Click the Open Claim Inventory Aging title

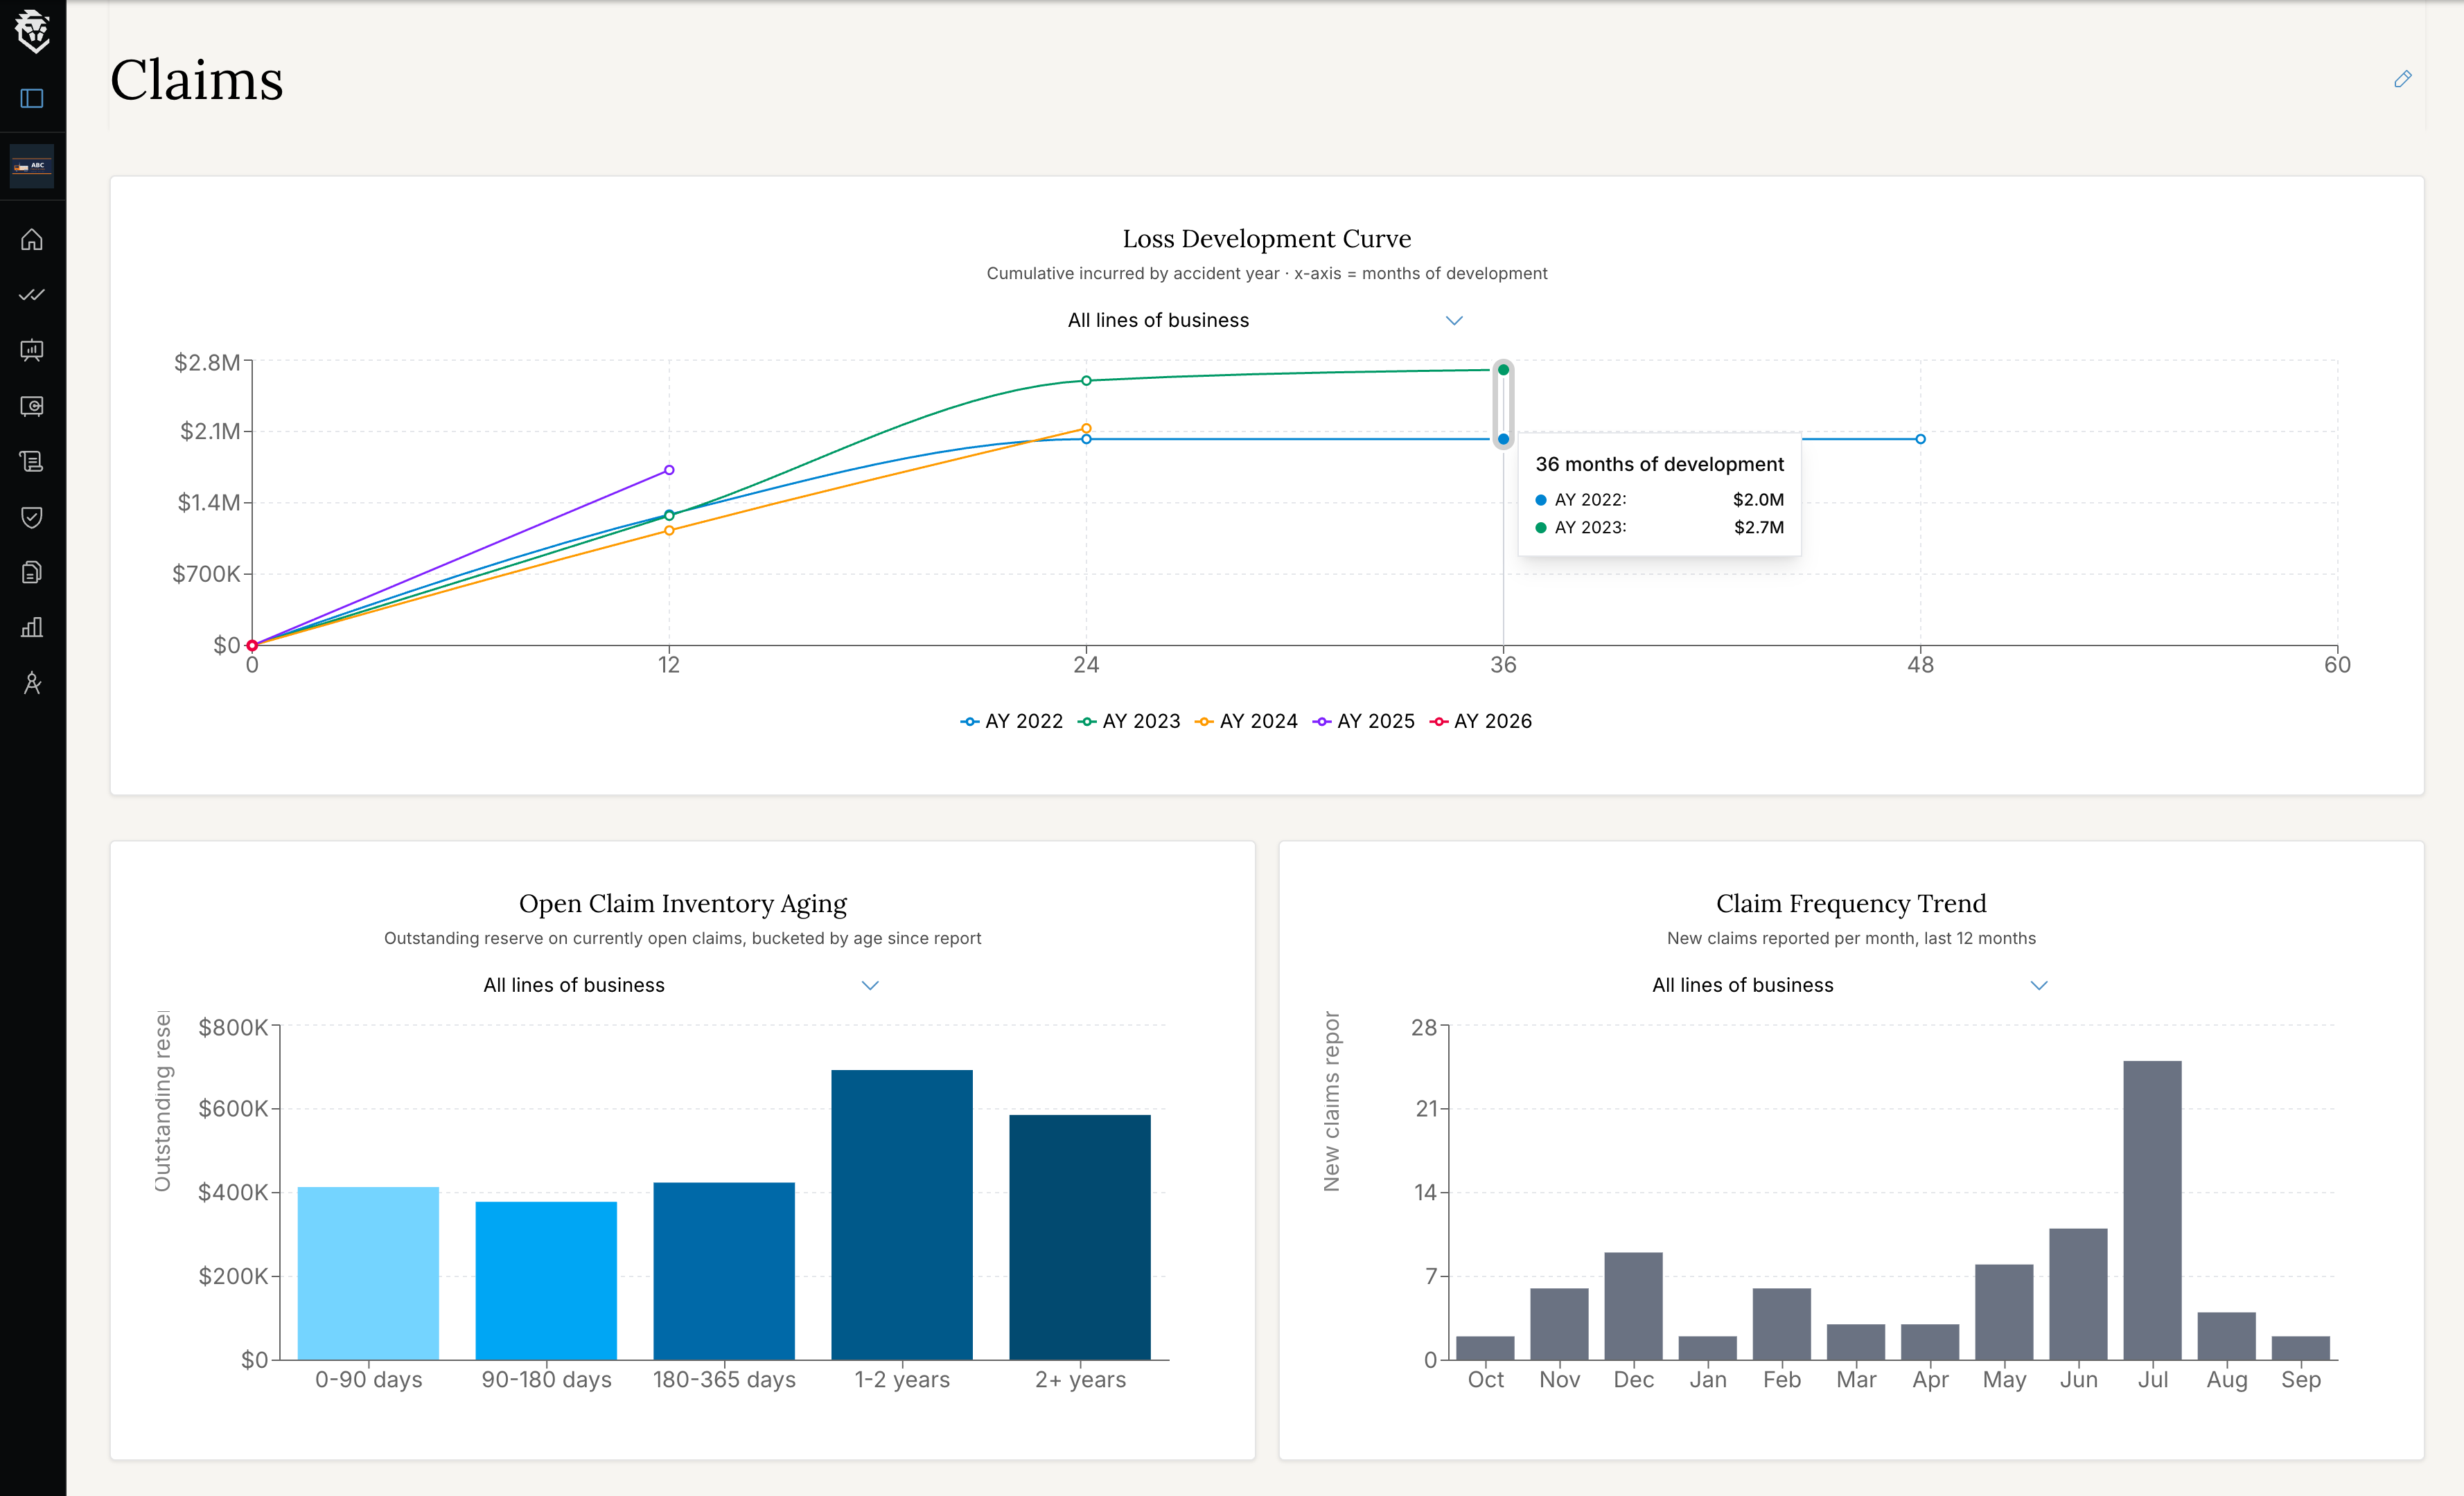pos(682,903)
